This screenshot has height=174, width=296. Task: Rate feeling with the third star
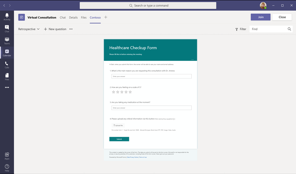coord(122,92)
